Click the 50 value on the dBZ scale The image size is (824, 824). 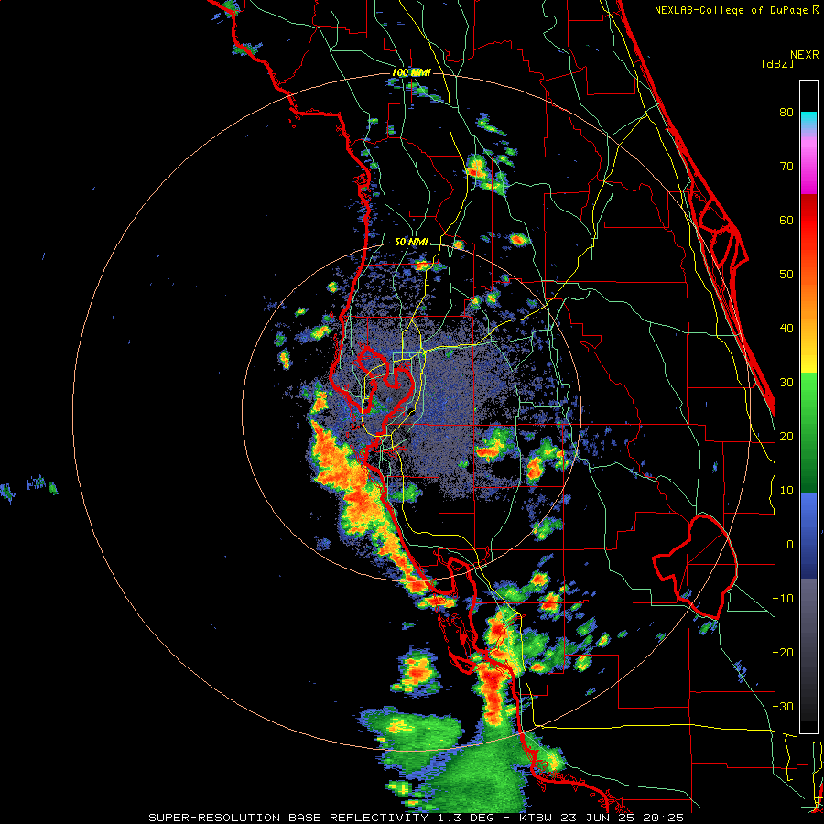coord(786,275)
